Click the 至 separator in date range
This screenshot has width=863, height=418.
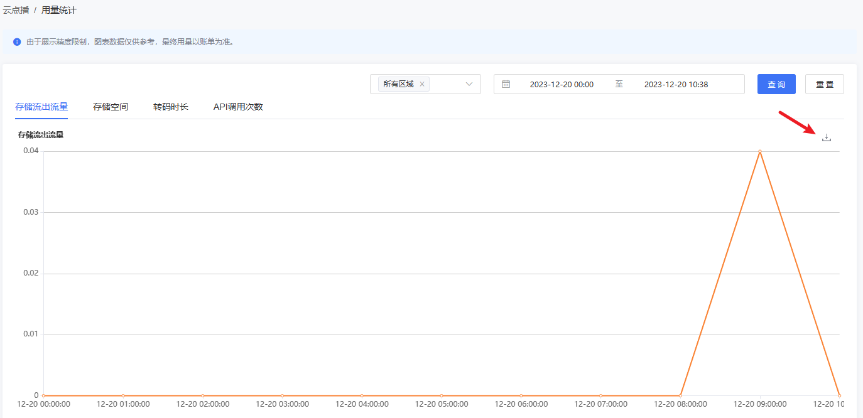pyautogui.click(x=619, y=84)
